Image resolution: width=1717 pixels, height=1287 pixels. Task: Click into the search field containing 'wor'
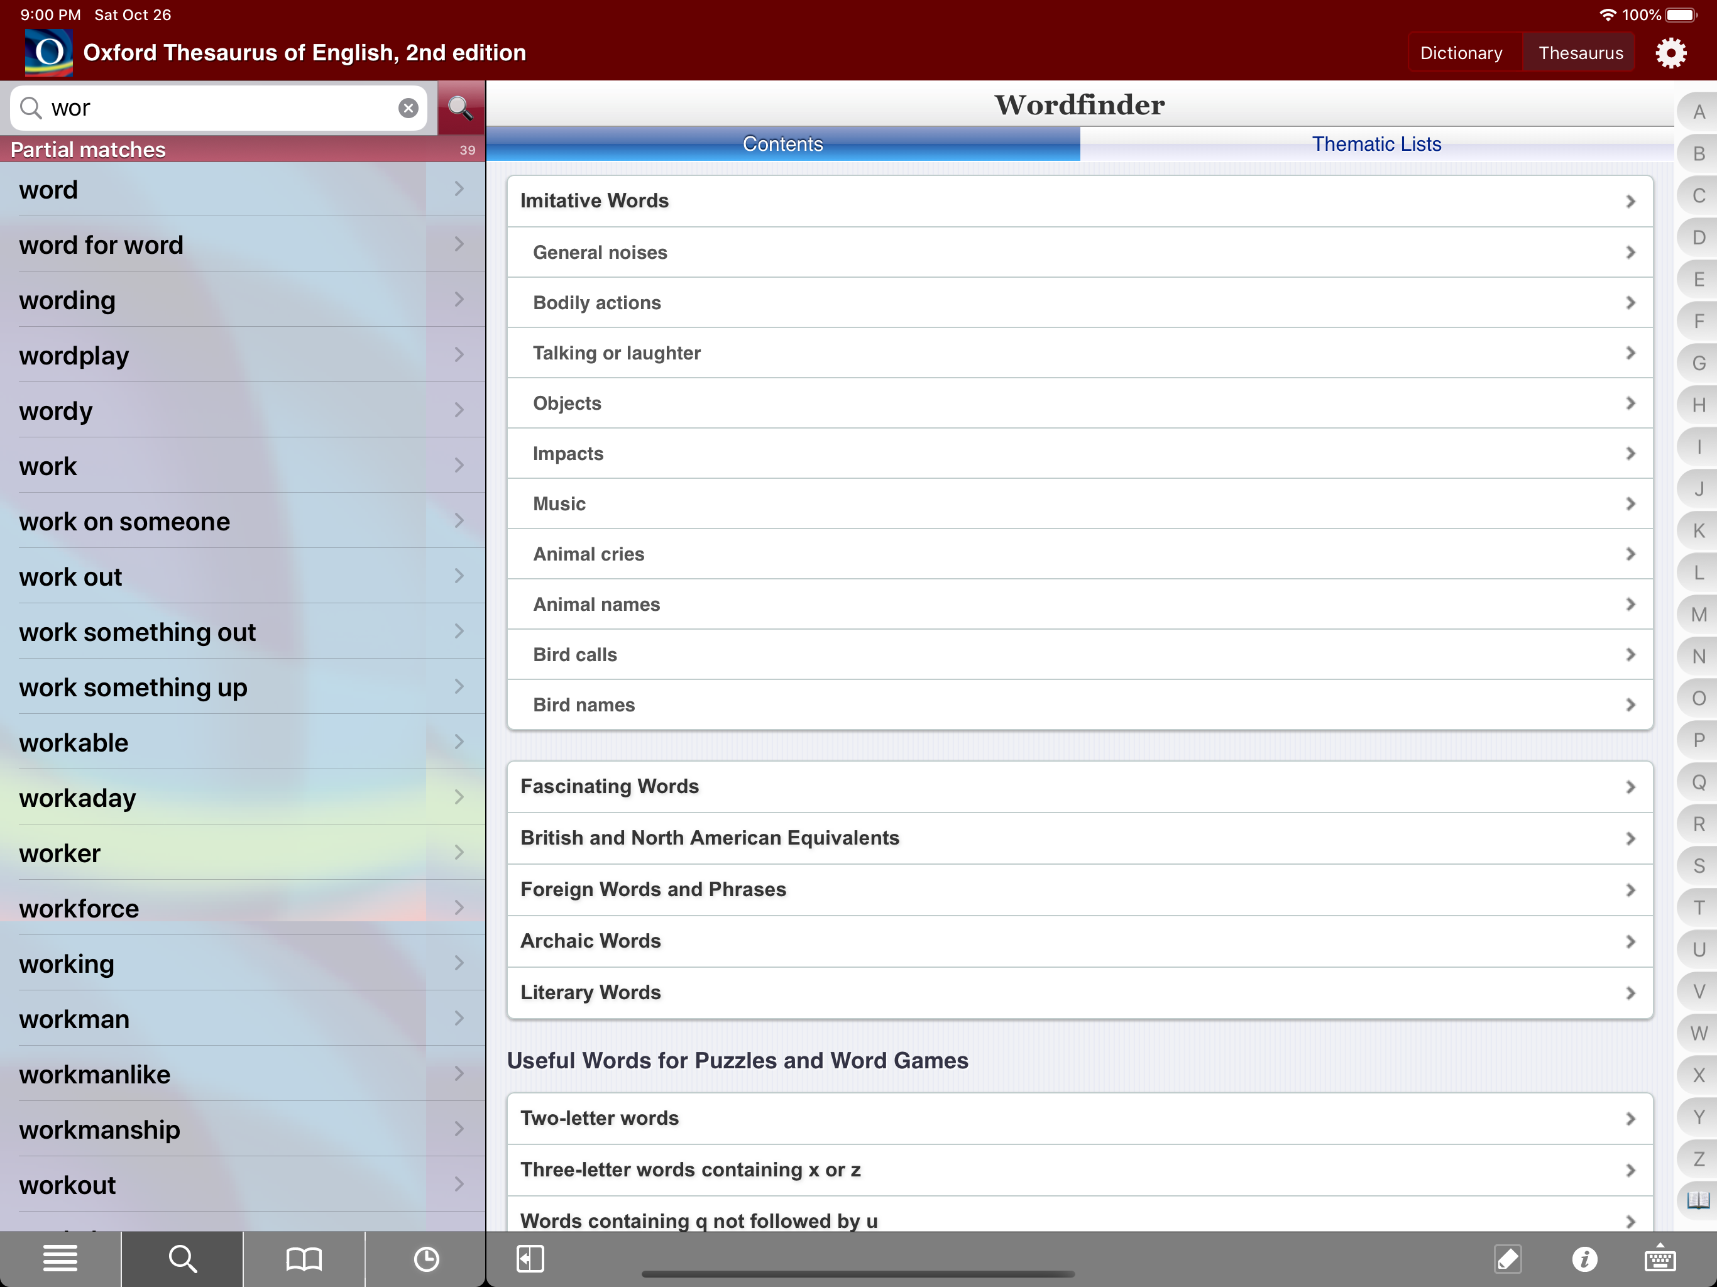point(217,108)
